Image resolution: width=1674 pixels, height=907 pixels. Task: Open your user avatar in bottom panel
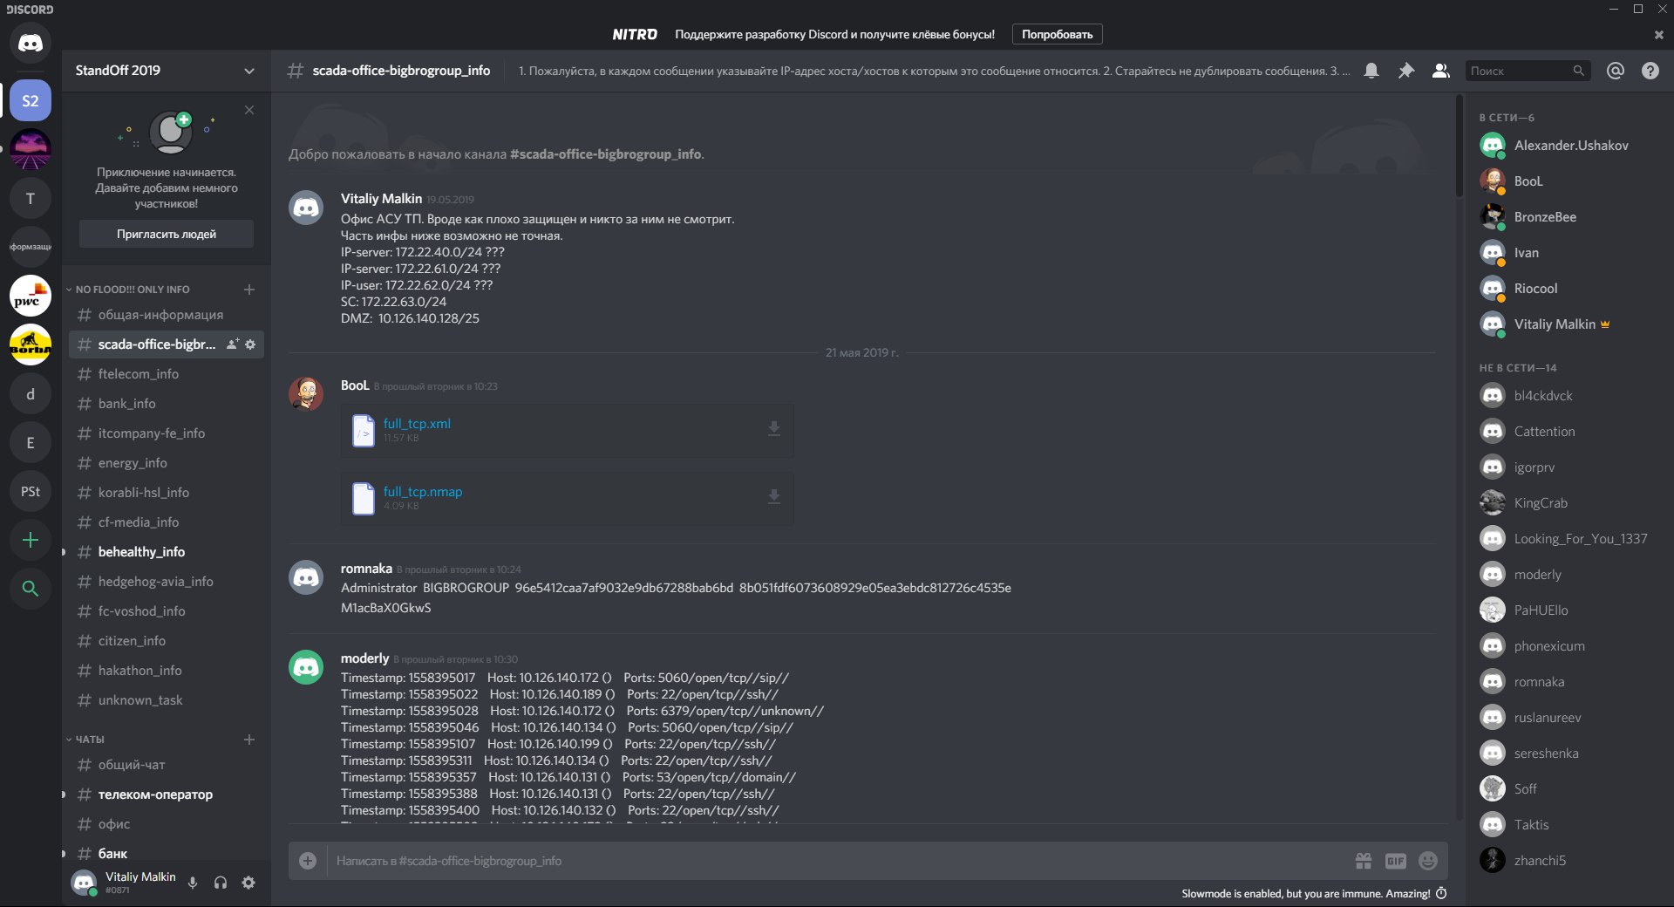(x=84, y=883)
